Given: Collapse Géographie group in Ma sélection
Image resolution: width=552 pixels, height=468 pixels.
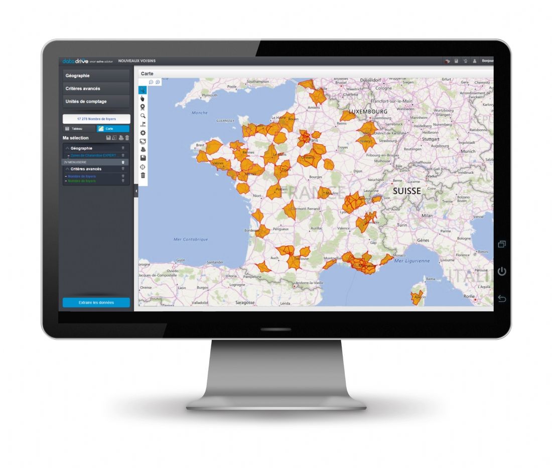Looking at the screenshot, I should [67, 148].
